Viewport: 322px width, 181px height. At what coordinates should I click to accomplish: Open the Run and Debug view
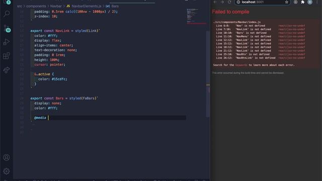[7, 42]
